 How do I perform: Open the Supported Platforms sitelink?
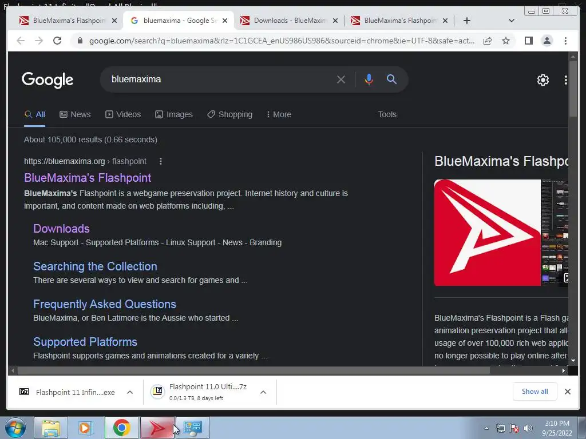coord(85,342)
